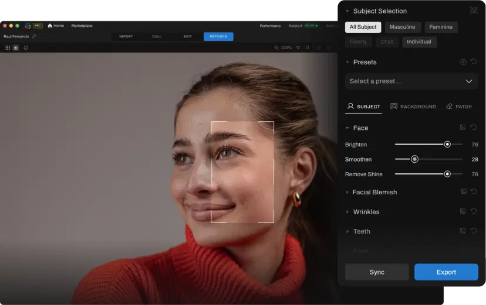Screen dimensions: 486x305
Task: Open the Support menu item
Action: [295, 26]
